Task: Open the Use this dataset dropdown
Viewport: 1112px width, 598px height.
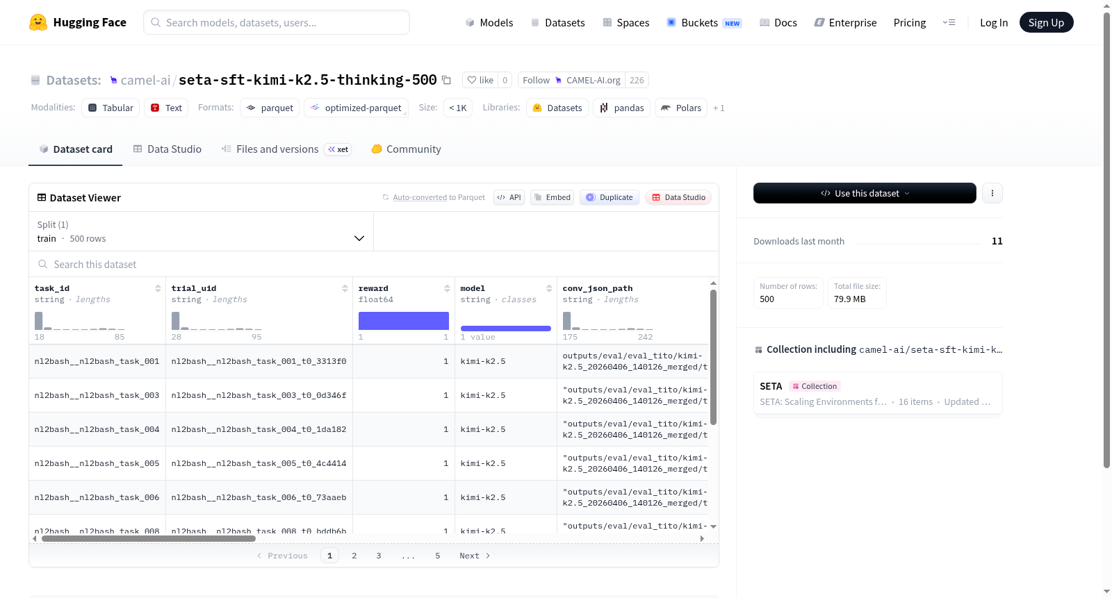Action: pyautogui.click(x=865, y=193)
